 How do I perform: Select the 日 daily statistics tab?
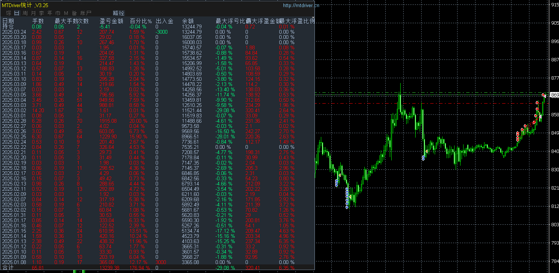click(17, 13)
